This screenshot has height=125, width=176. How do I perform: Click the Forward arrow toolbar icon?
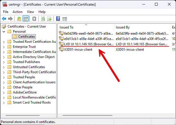pyautogui.click(x=10, y=19)
